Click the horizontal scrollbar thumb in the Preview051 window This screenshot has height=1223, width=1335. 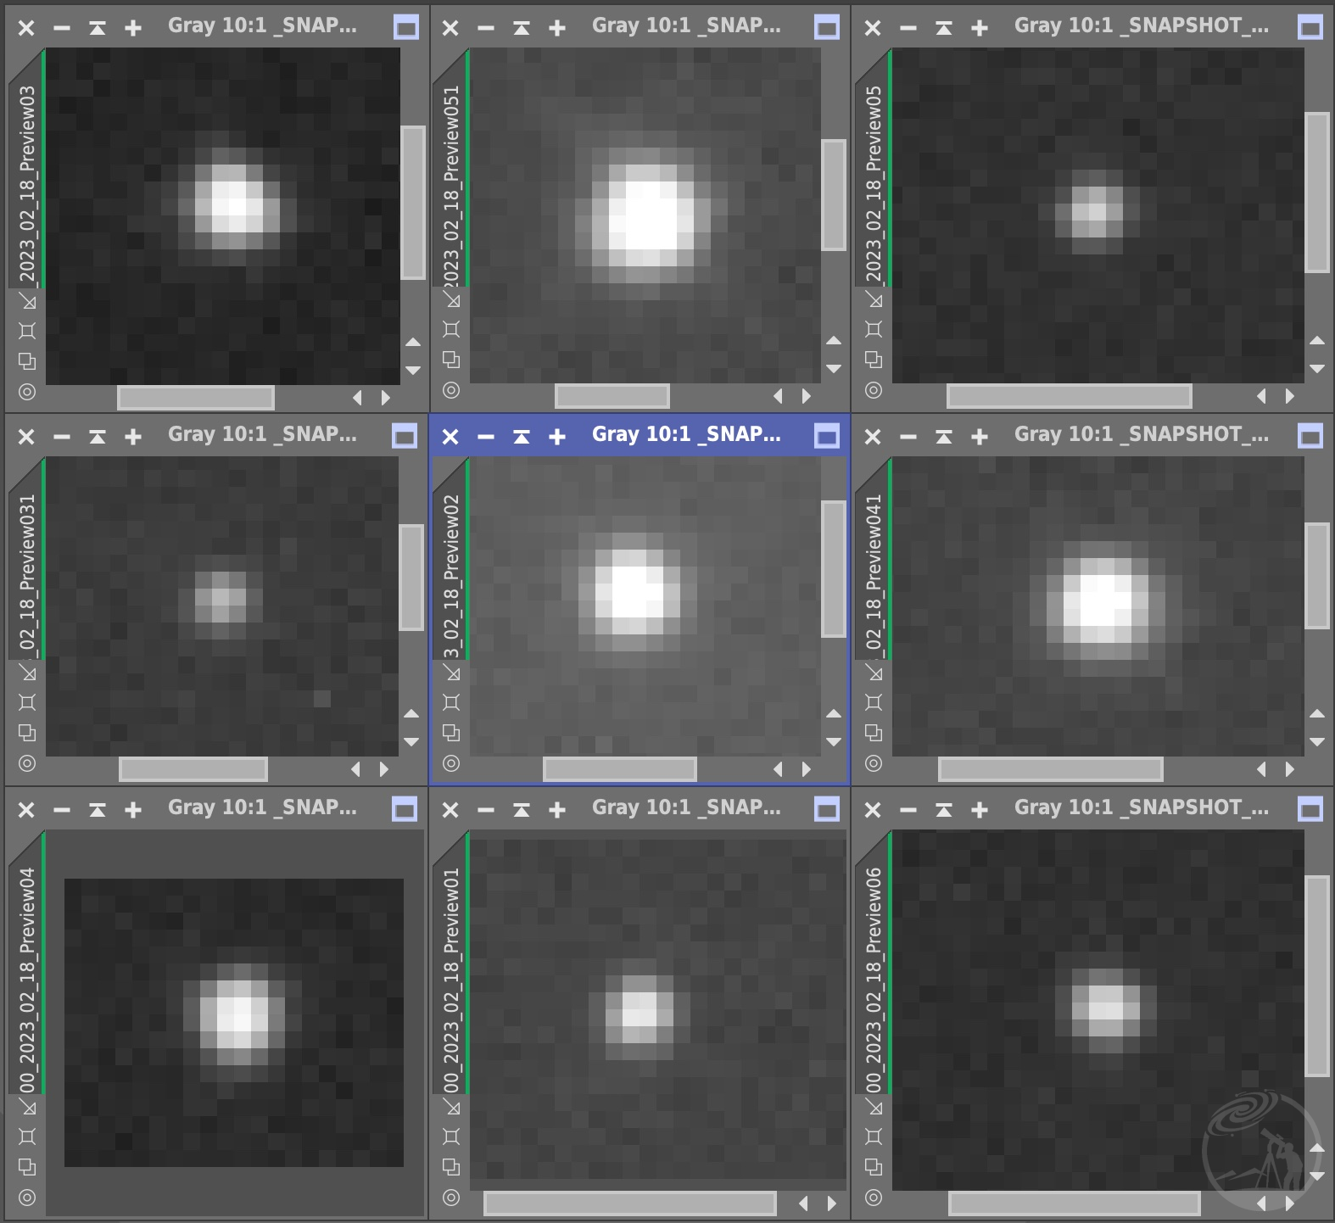pyautogui.click(x=612, y=395)
